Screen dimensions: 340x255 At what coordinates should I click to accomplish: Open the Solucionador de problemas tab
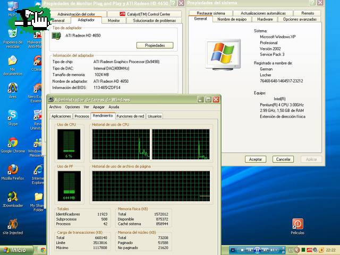(154, 21)
